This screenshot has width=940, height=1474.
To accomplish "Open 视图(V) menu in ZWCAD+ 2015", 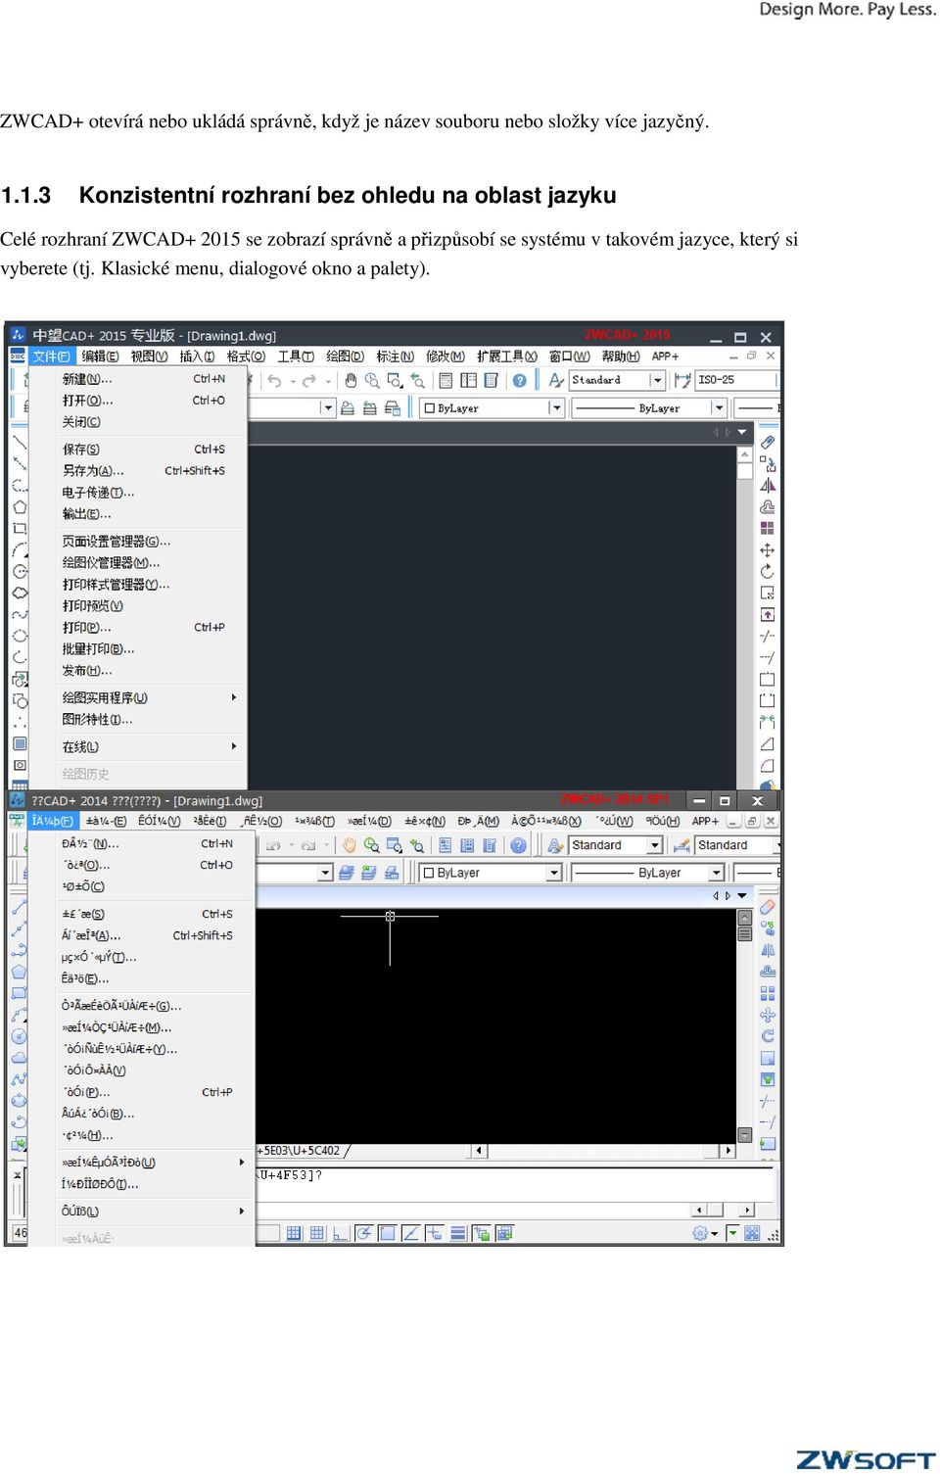I will (x=149, y=357).
